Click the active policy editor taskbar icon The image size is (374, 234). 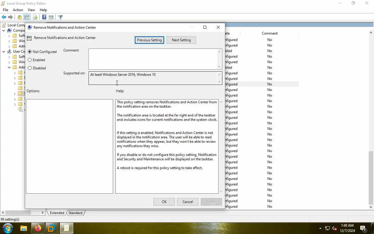(66, 228)
